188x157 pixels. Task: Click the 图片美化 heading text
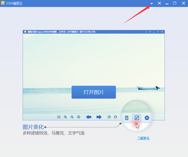tap(33, 127)
